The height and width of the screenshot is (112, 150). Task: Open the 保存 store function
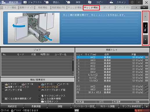pyautogui.click(x=75, y=2)
